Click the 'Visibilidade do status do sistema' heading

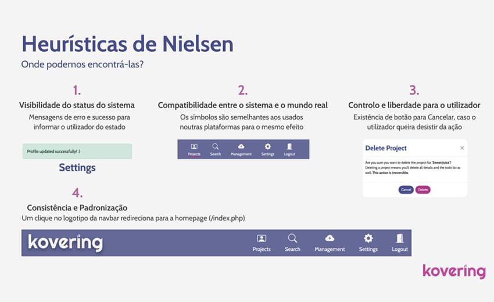pyautogui.click(x=77, y=105)
